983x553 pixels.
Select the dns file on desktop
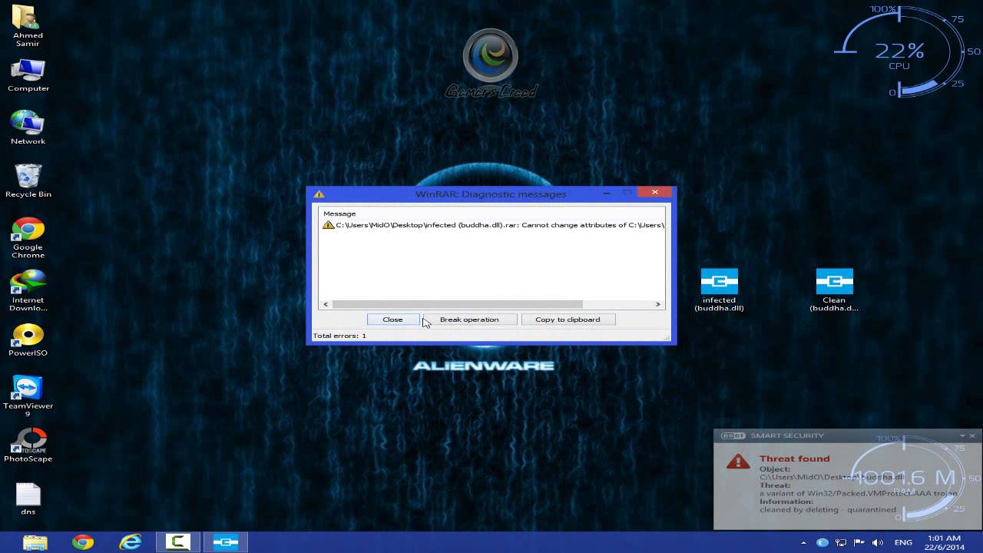click(x=28, y=499)
